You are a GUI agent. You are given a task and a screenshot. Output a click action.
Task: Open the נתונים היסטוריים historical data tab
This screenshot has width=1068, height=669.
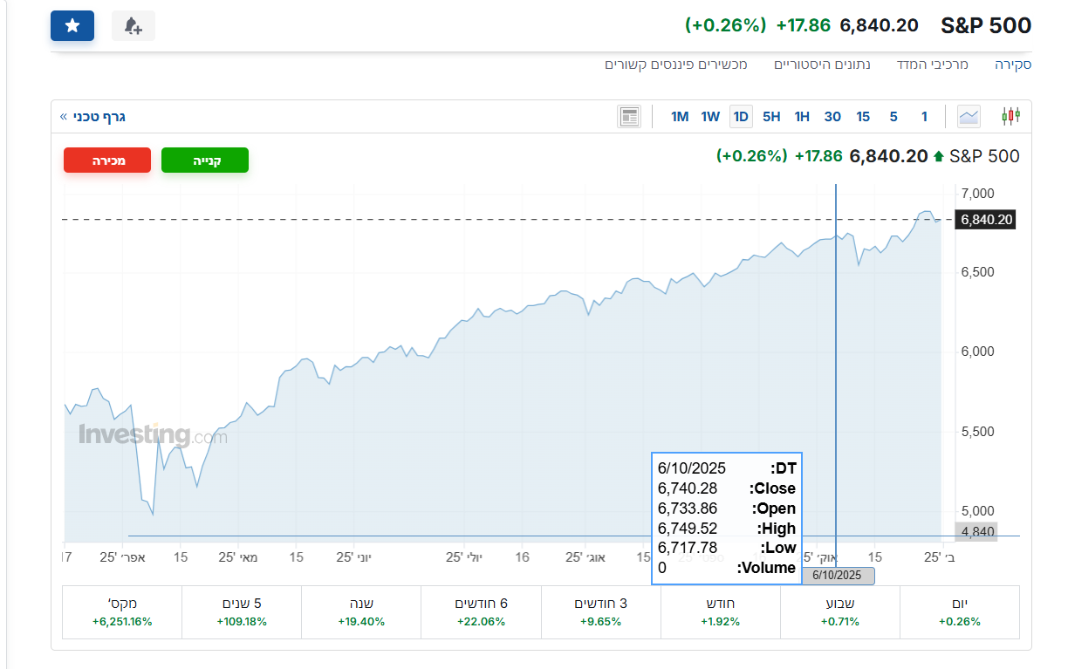point(822,65)
